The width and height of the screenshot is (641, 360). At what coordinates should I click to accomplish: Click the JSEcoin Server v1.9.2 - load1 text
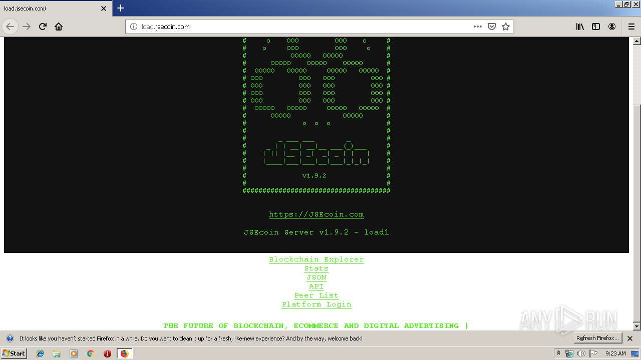[316, 232]
